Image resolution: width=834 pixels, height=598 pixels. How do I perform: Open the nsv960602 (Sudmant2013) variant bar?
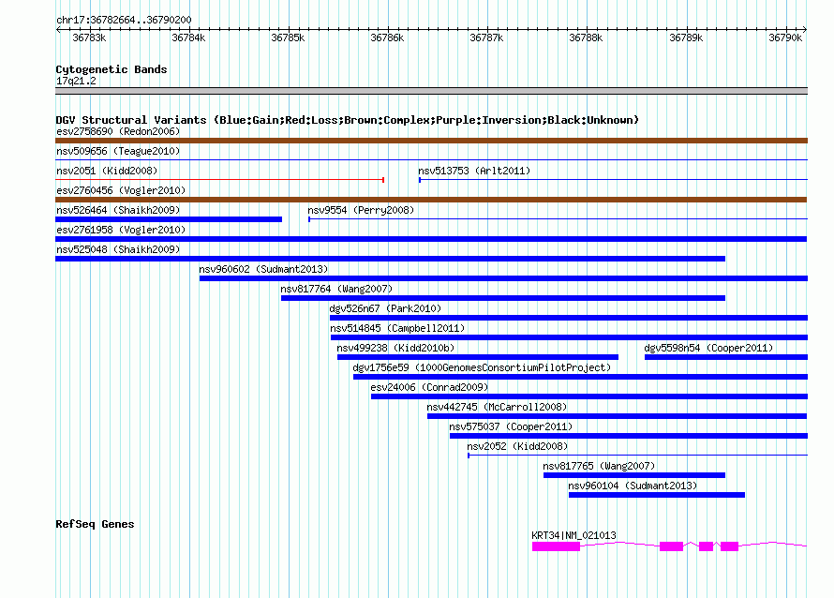coord(504,278)
